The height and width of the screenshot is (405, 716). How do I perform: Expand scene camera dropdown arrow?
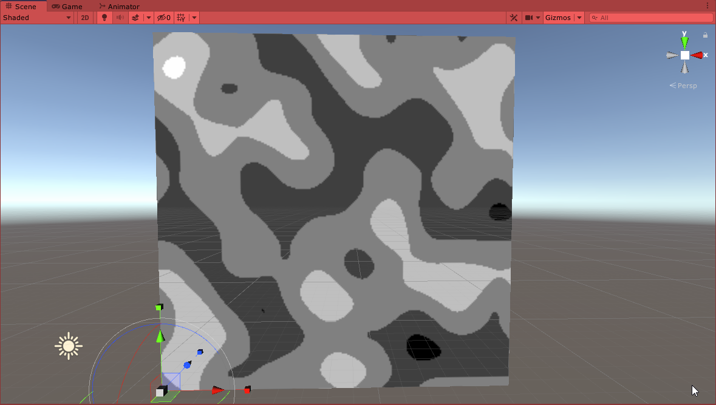[x=538, y=18]
